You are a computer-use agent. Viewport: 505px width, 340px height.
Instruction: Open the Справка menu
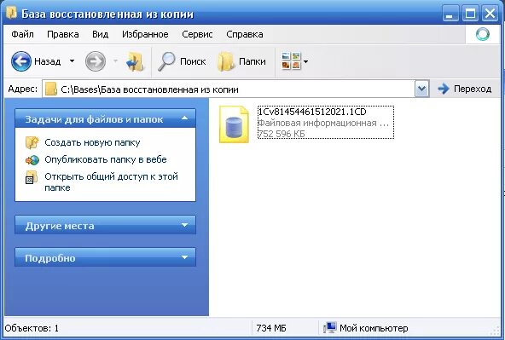[245, 34]
